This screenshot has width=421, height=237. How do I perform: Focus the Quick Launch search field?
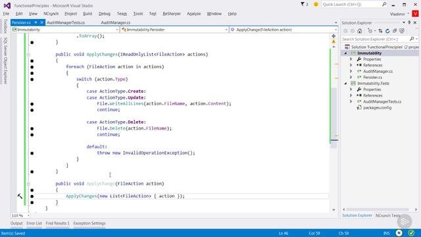pyautogui.click(x=351, y=5)
